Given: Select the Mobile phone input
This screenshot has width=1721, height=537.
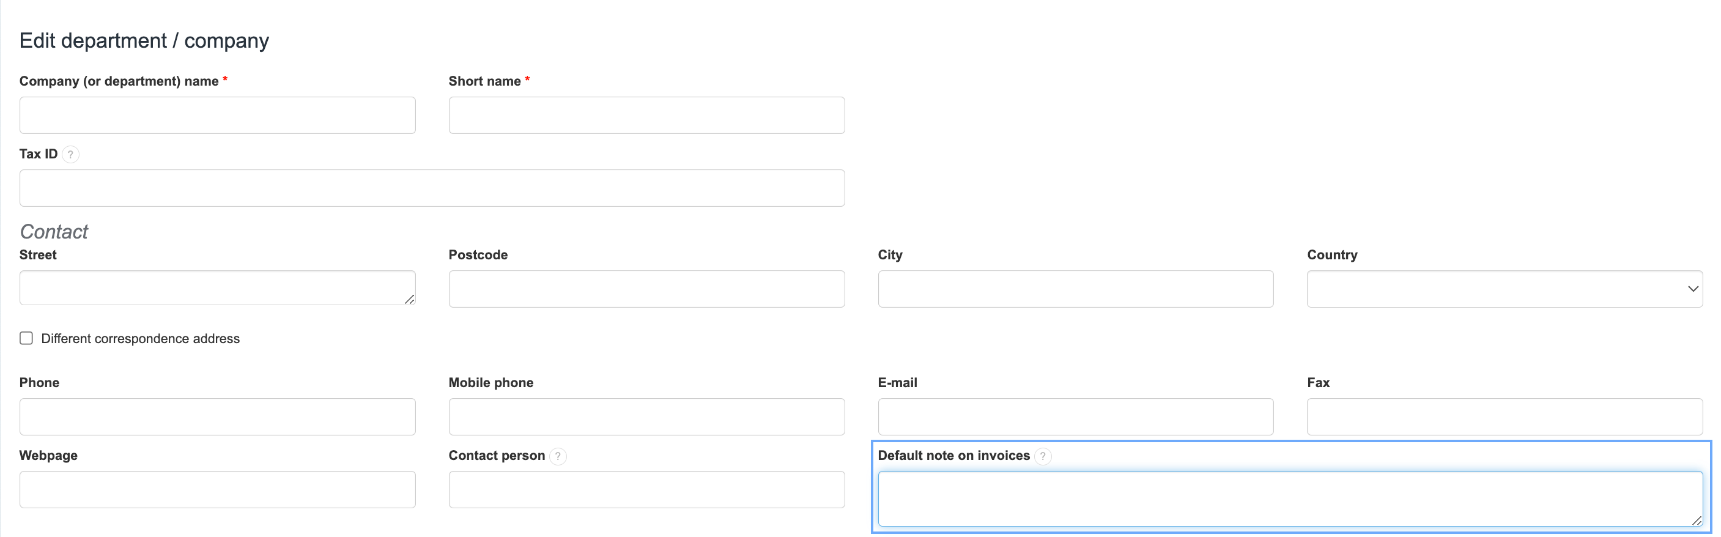Looking at the screenshot, I should 646,417.
